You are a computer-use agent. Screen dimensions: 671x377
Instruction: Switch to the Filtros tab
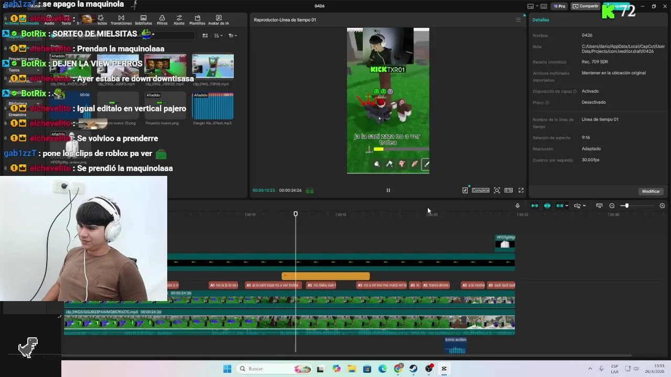pos(162,20)
